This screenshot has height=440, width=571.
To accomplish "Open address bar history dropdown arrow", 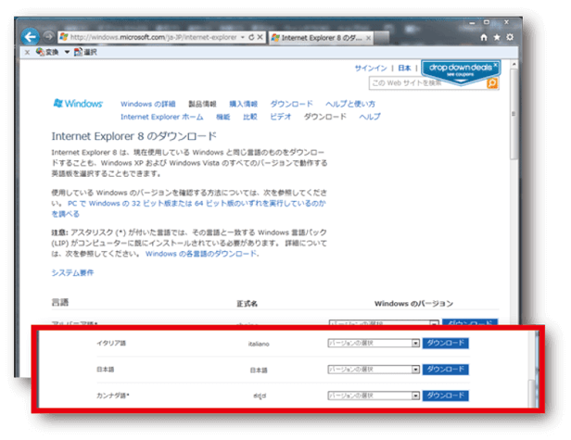I will (243, 37).
